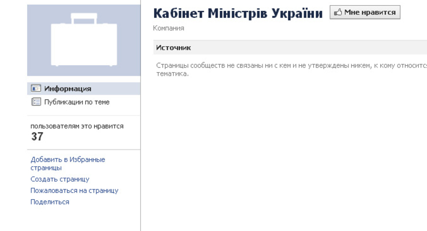This screenshot has height=231, width=427.
Task: Click the page title Кабінет Міністрів України
Action: [238, 13]
